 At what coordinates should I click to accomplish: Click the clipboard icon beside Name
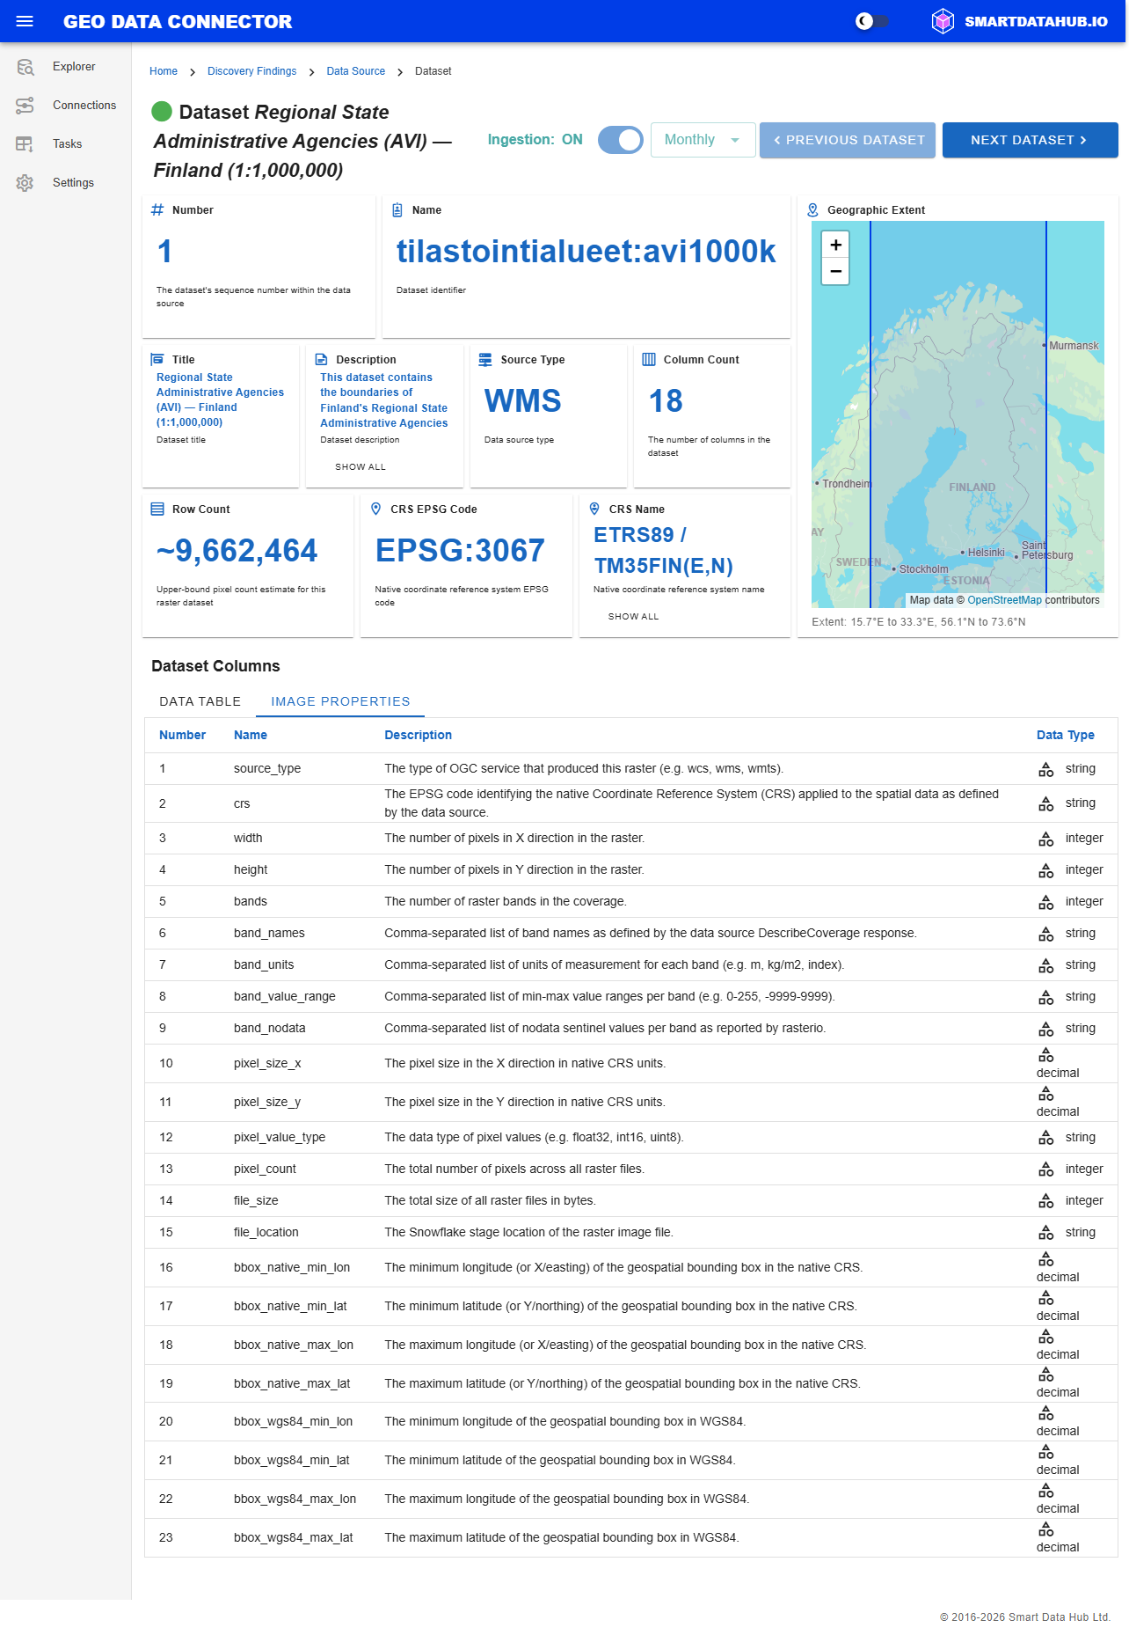point(397,209)
